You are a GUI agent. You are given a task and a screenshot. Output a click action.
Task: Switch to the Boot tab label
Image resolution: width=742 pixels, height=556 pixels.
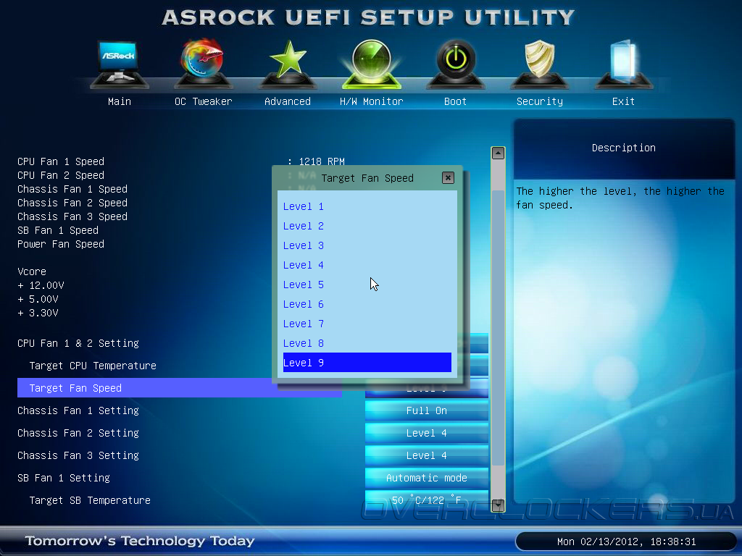pyautogui.click(x=455, y=101)
